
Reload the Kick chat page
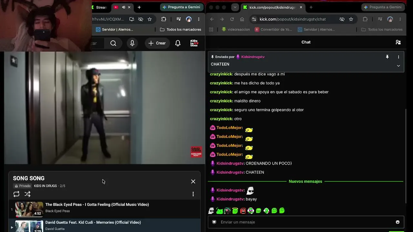232,19
